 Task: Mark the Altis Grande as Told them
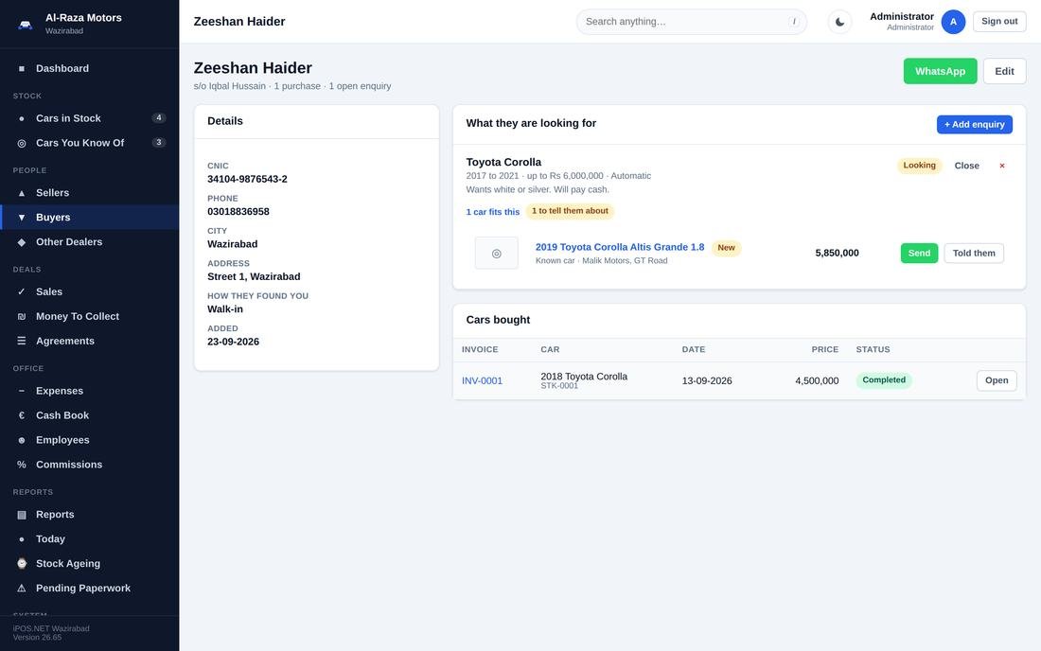click(x=973, y=253)
